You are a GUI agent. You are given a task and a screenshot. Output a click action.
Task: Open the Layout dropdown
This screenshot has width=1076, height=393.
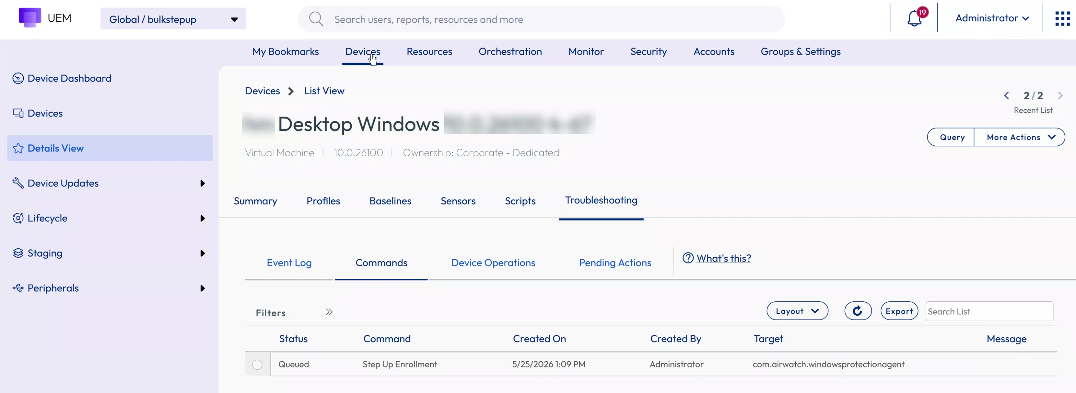[x=797, y=311]
